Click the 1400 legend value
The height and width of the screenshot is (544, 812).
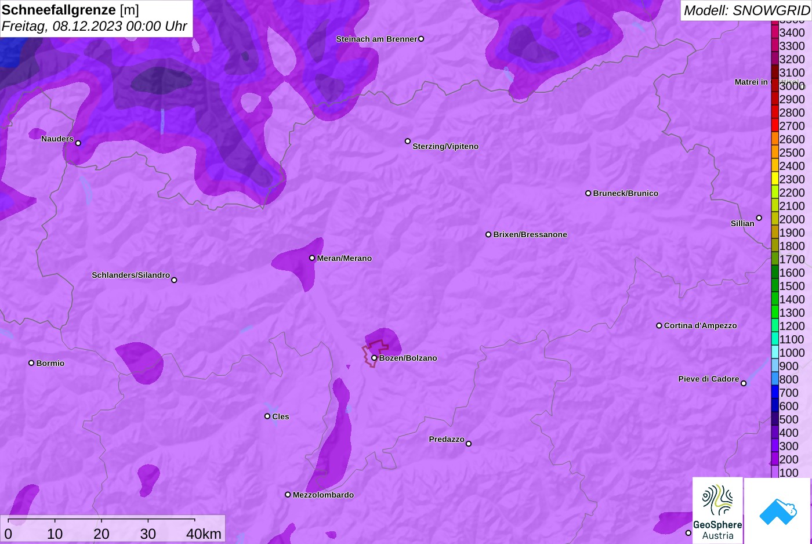[792, 299]
